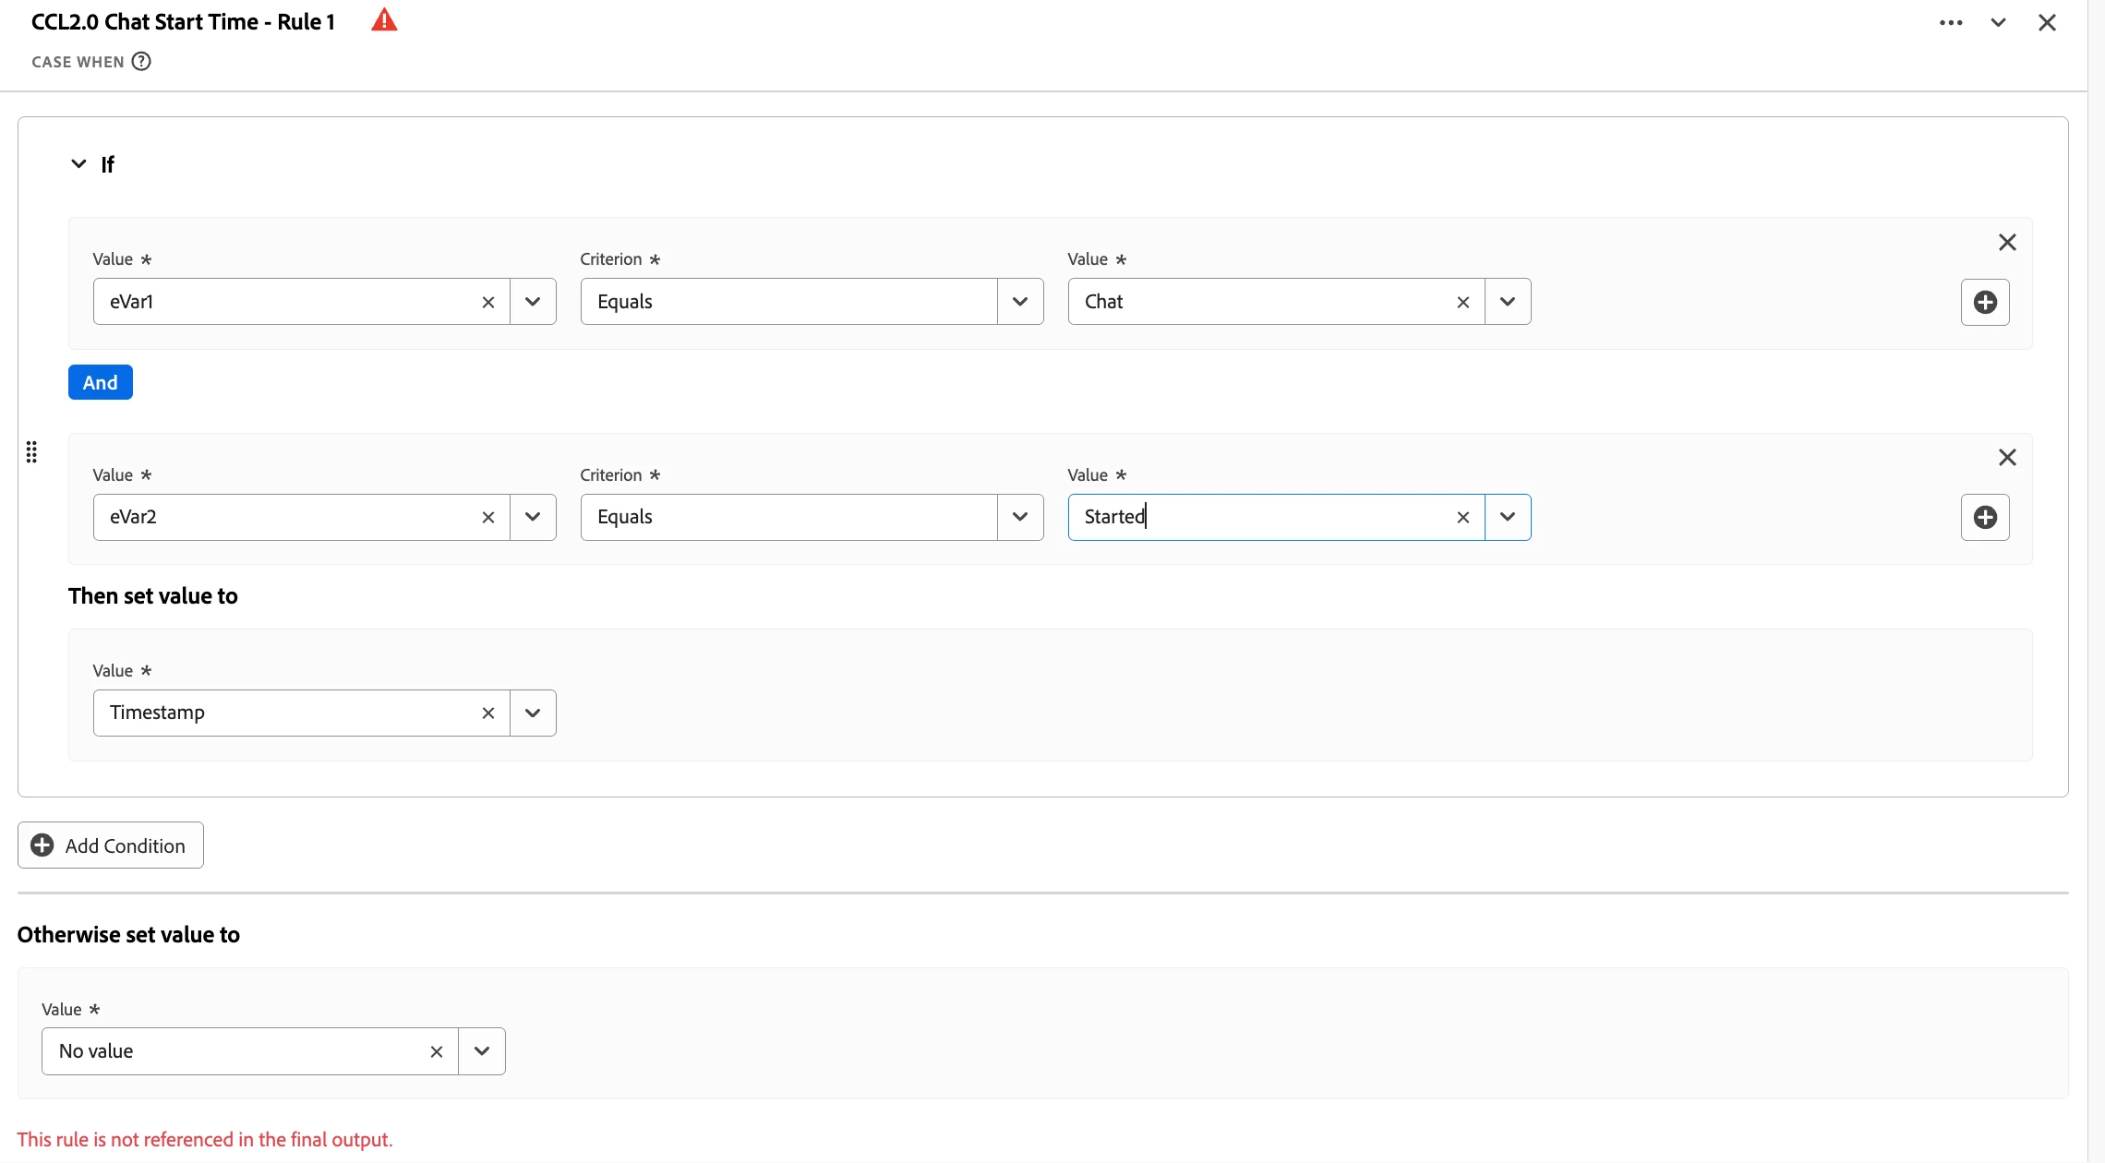Add a condition row after the eVar1 row
Viewport: 2105px width, 1163px height.
[x=1985, y=302]
